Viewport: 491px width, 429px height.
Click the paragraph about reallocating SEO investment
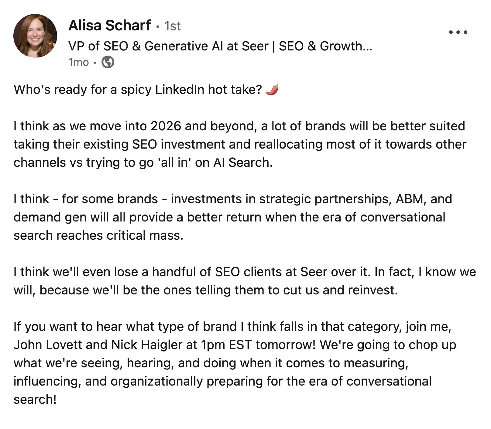coord(240,144)
